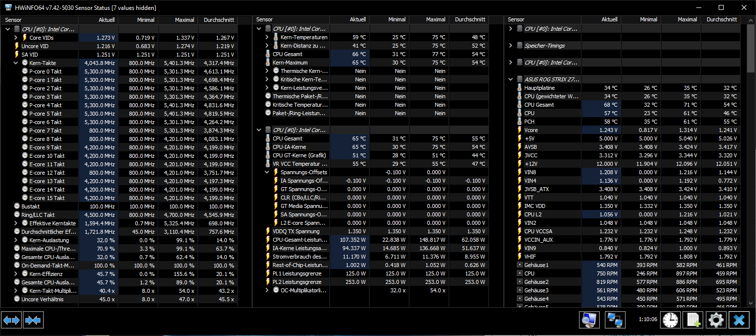The image size is (756, 336).
Task: Click the clock icon beside Ring/LLC Takt
Action: 17,215
